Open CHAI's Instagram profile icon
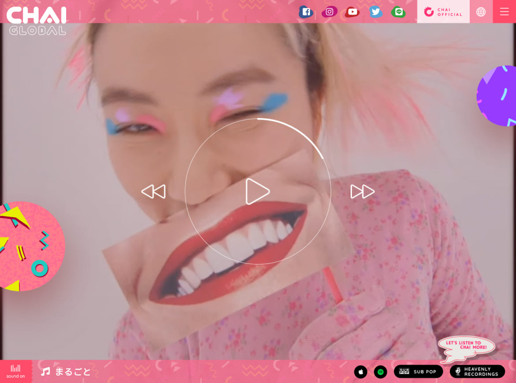 (x=329, y=12)
